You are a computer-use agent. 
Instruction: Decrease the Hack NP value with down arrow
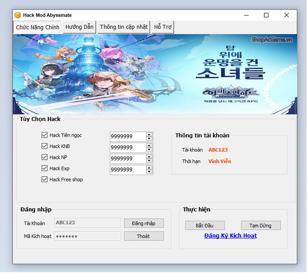[149, 161]
